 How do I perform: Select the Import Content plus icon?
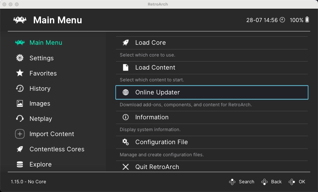tap(20, 134)
